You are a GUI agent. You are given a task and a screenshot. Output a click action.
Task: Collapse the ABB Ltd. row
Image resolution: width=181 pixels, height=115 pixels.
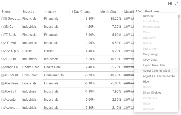click(x=2, y=59)
